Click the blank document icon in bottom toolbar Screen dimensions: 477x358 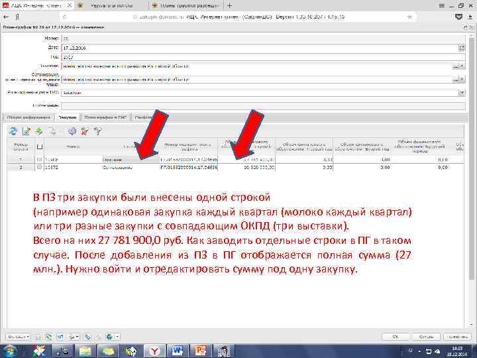coord(38,337)
